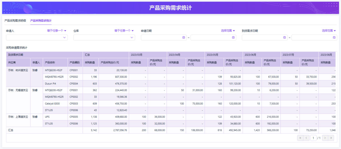
Task: Expand the 申请人 dropdown list
Action: (65, 37)
